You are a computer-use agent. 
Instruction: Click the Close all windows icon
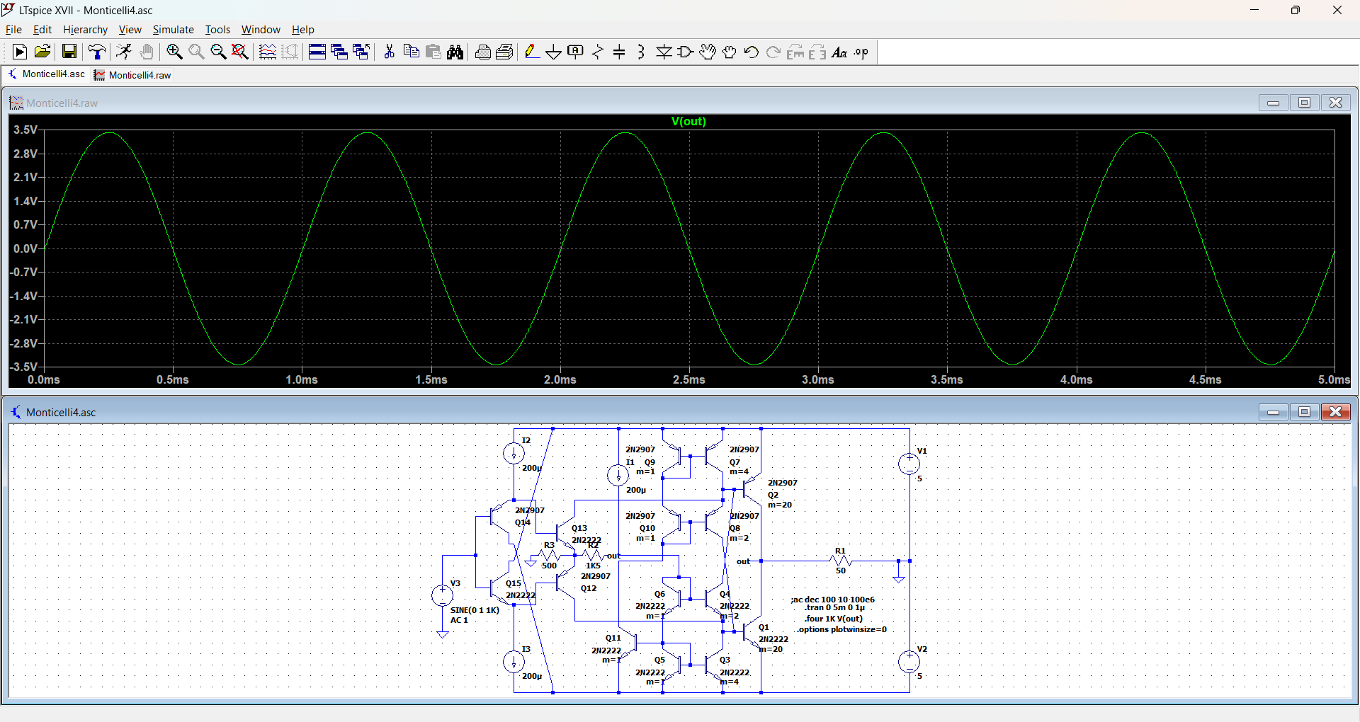(361, 52)
